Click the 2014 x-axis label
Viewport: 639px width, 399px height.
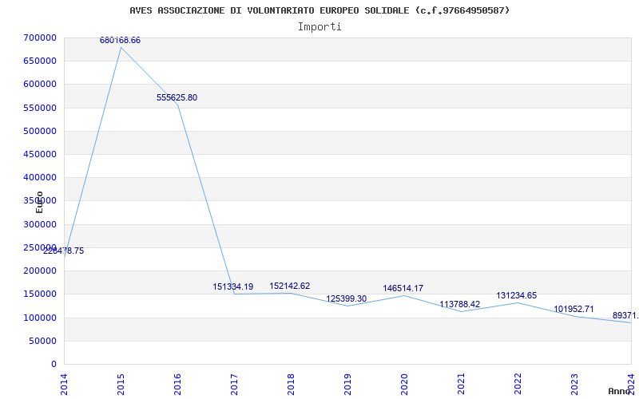tap(64, 384)
